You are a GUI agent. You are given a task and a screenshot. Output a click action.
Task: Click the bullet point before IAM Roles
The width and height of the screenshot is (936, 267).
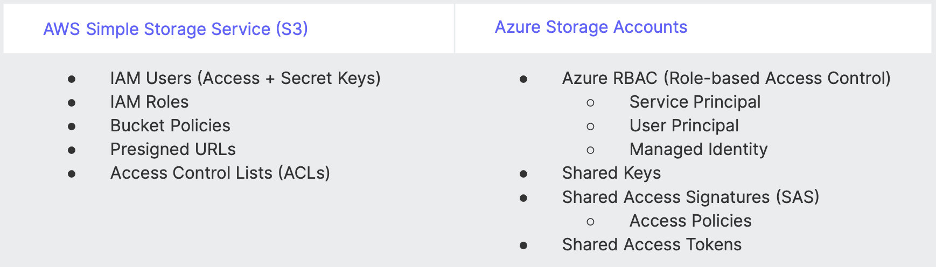tap(72, 103)
